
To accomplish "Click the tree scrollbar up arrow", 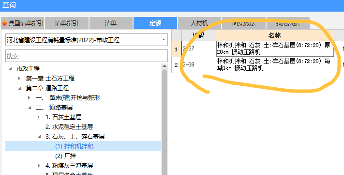I will tap(165, 66).
